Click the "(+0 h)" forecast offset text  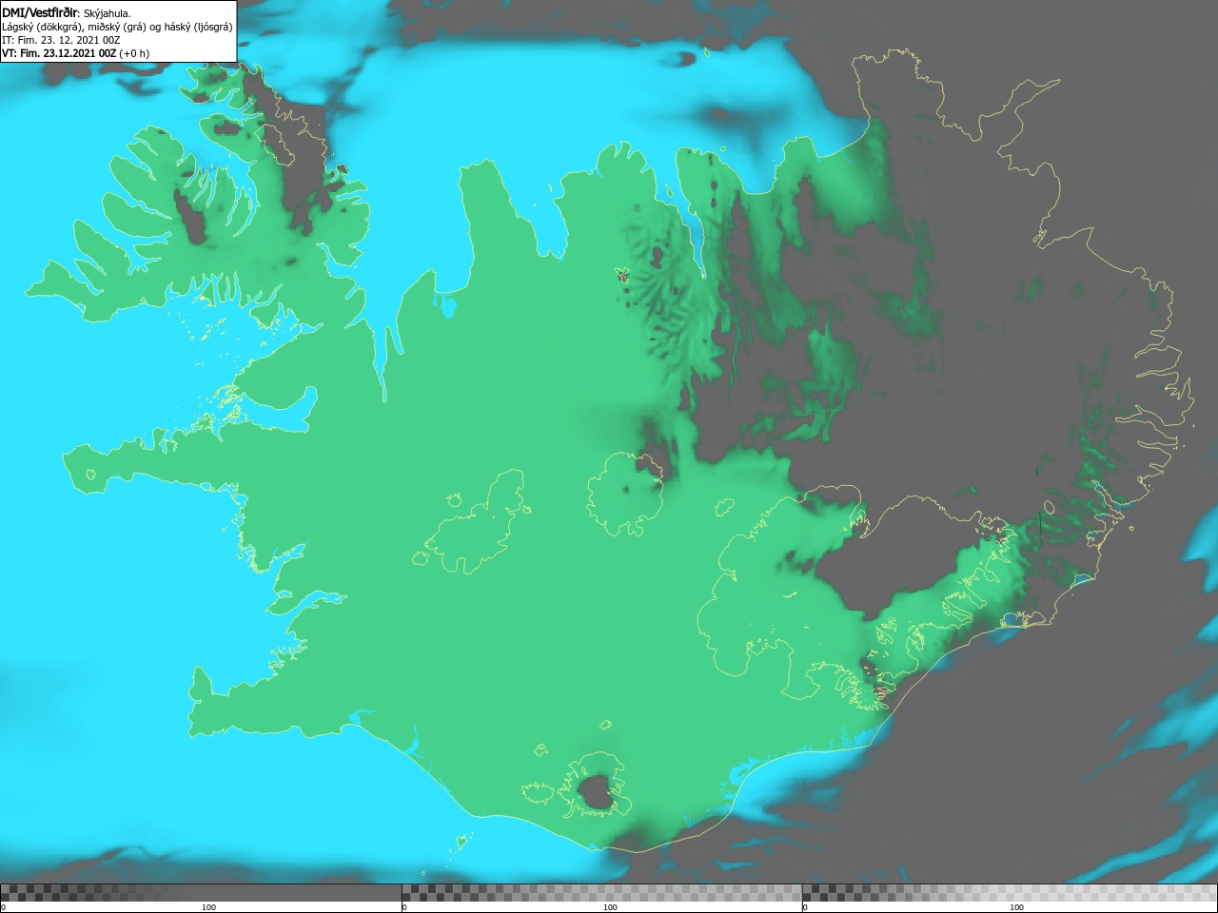pos(135,53)
